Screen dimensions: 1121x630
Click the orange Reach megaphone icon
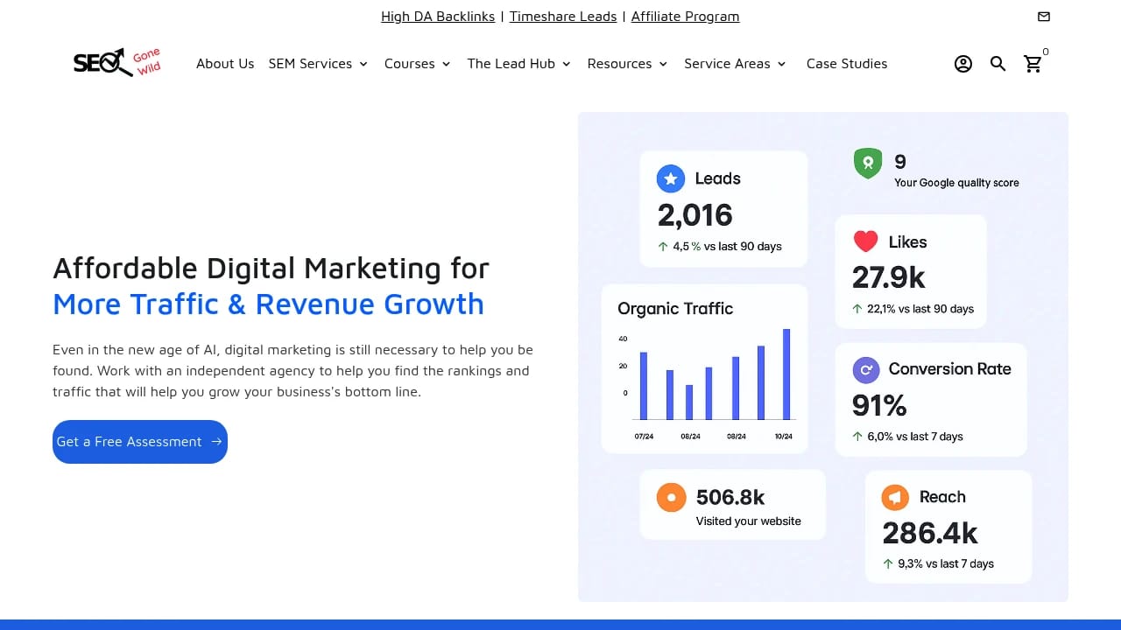click(895, 497)
